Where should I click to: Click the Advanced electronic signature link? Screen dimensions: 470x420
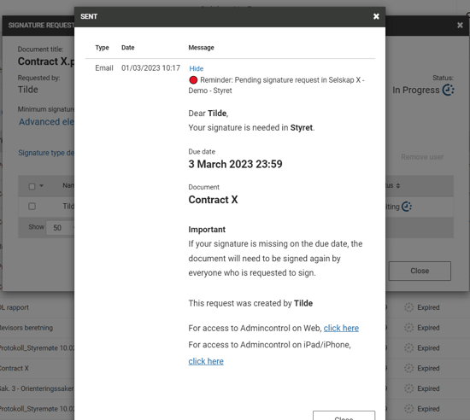coord(46,122)
